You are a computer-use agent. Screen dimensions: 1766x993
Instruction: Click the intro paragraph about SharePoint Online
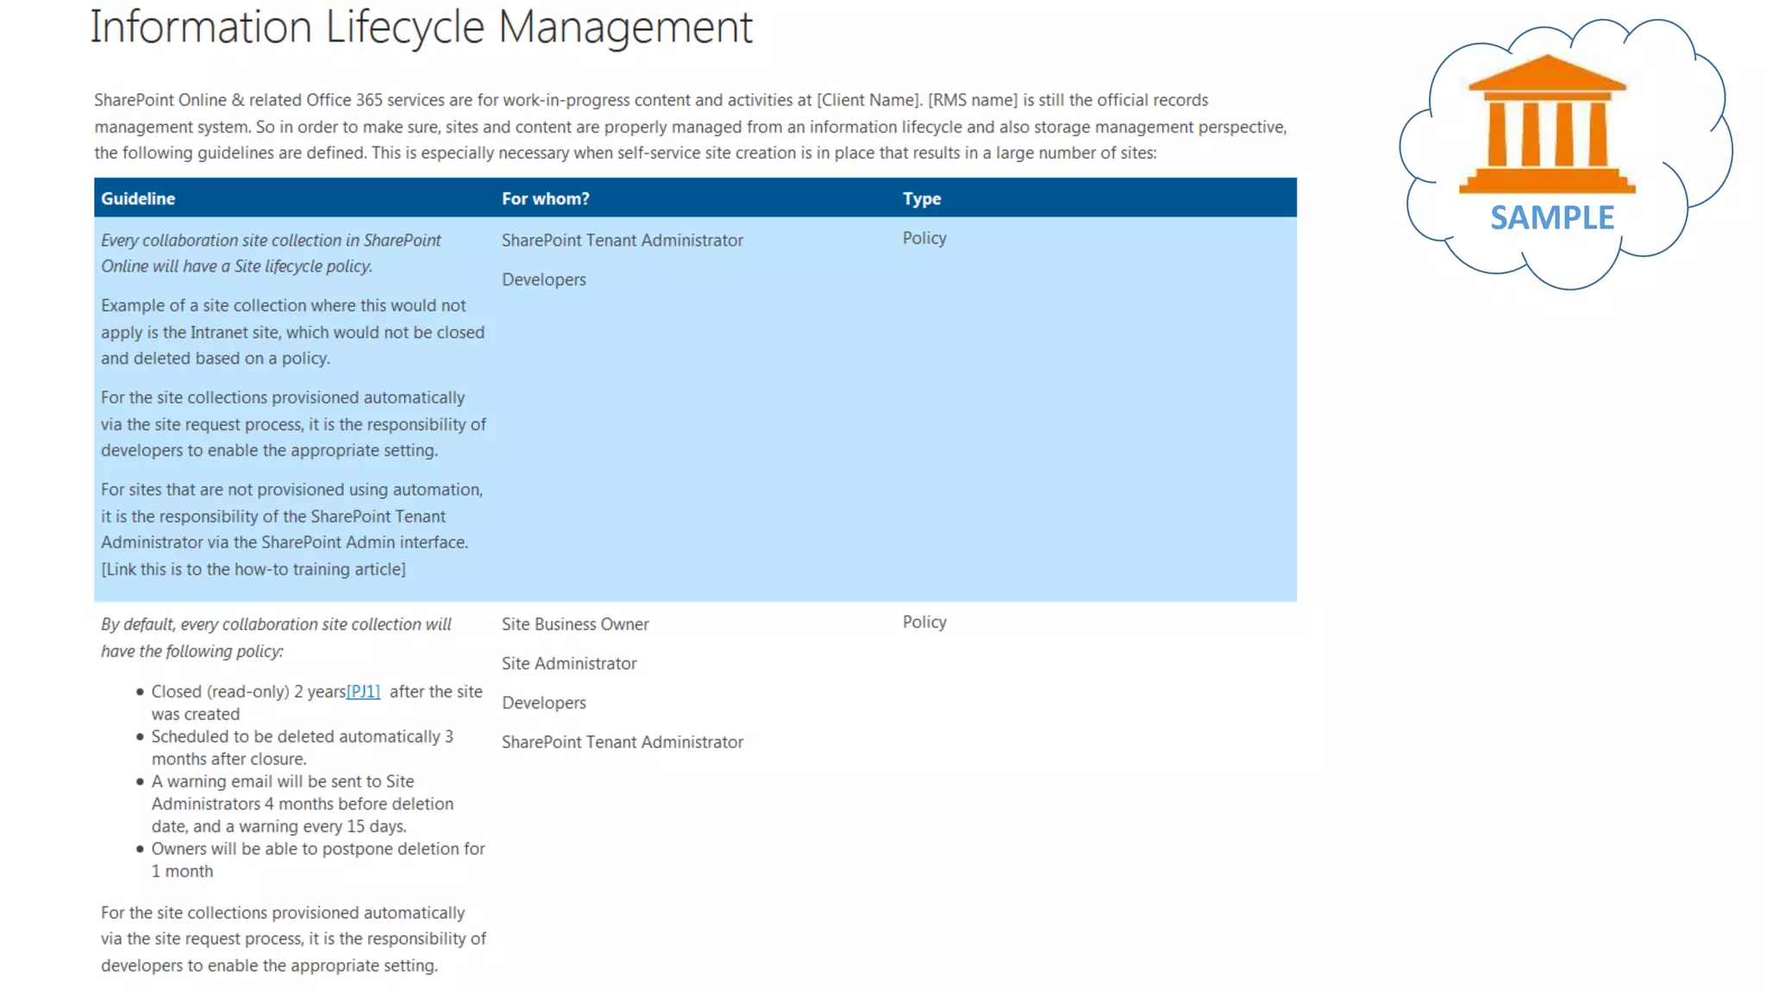pyautogui.click(x=689, y=127)
